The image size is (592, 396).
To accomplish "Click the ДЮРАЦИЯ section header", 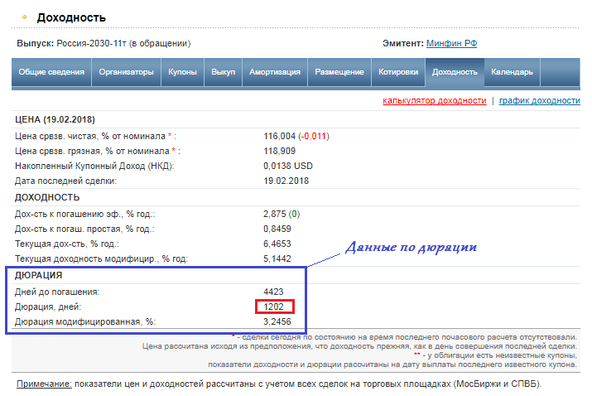I will coord(39,276).
